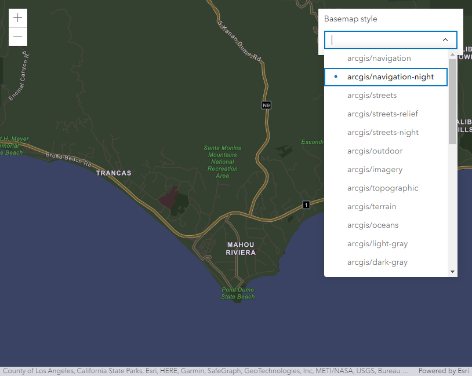Pick the arcgis/streets-relief basemap
This screenshot has height=376, width=472.
(382, 114)
